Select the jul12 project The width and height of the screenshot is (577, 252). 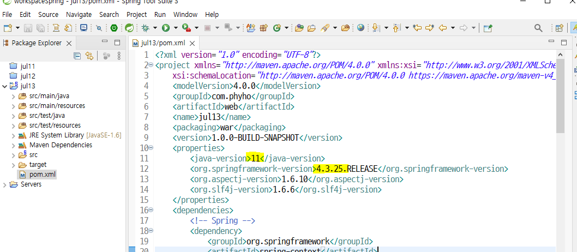coord(22,76)
